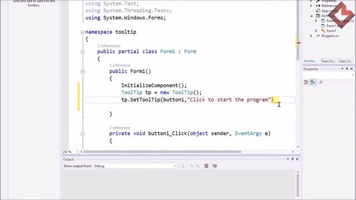Collapse the Form1 class code block
The image size is (356, 200).
[83, 52]
